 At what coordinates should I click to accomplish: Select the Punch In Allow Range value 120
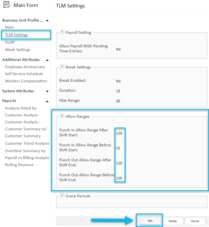pos(120,133)
